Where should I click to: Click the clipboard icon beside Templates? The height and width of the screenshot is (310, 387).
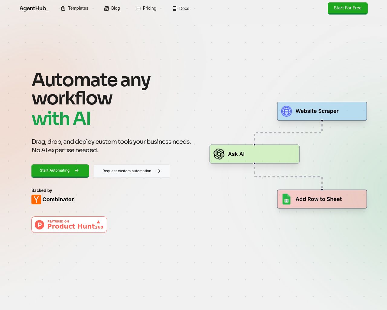63,8
